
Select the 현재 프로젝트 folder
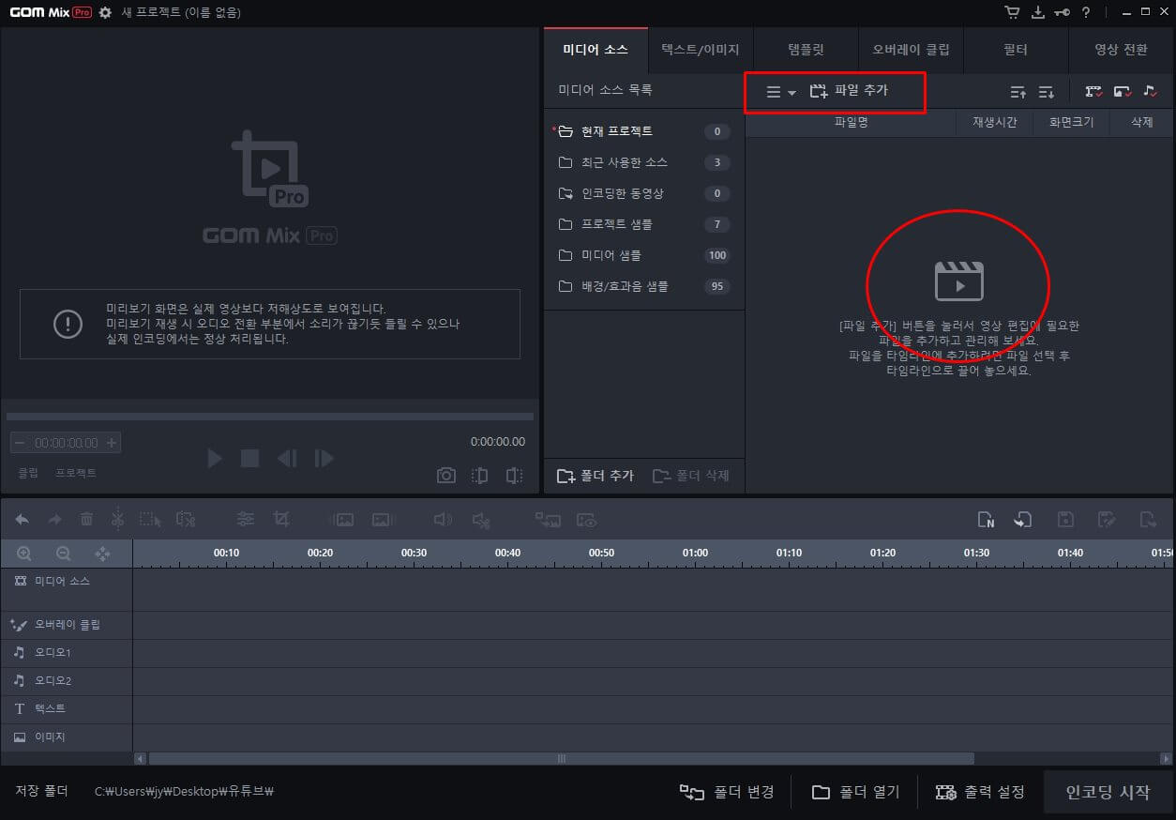tap(643, 131)
